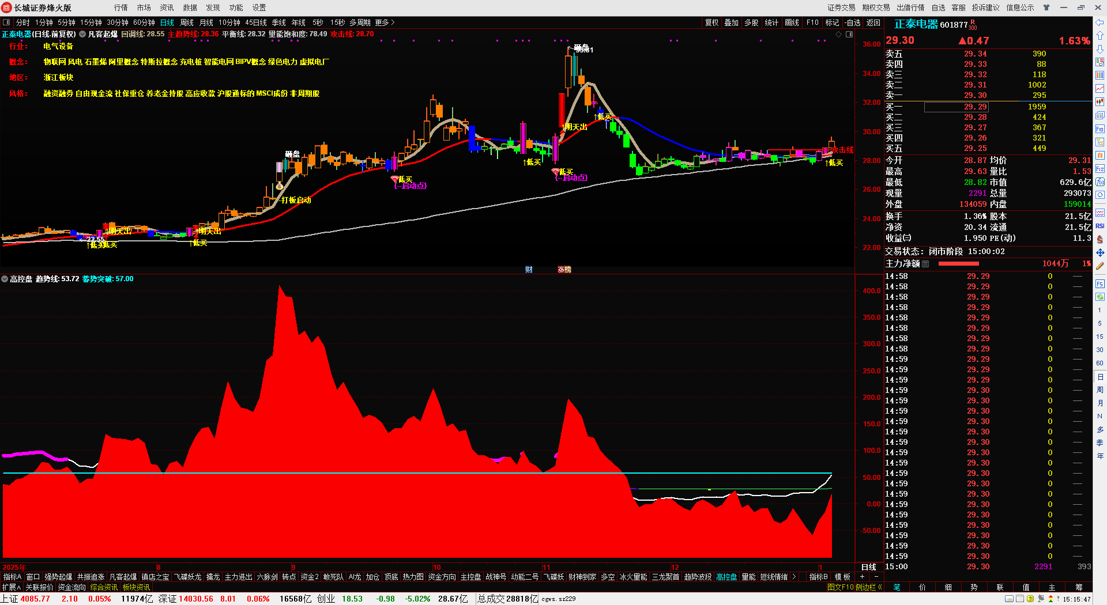Collapse the 高控盘 indicator header arrow
Viewport: 1107px width, 605px height.
click(5, 279)
